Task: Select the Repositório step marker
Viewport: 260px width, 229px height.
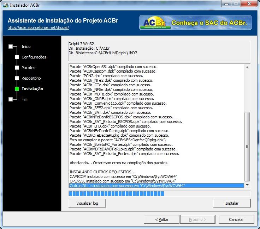Action: 17,78
